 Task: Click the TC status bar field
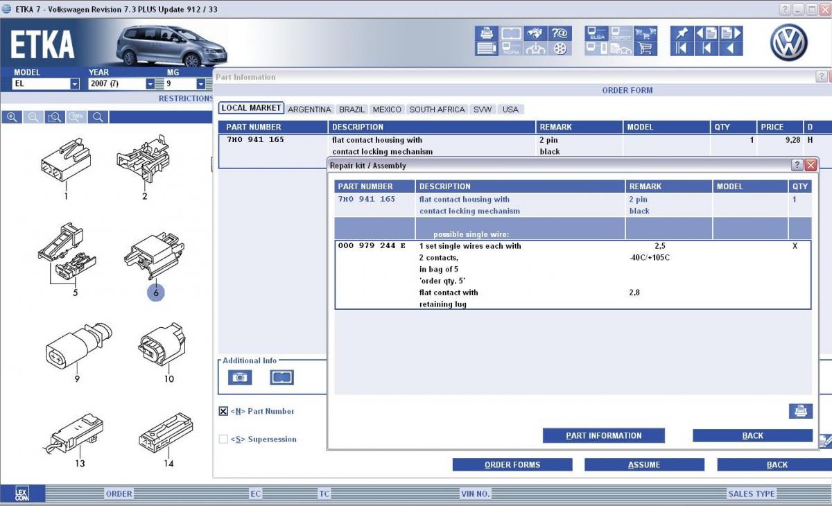(324, 494)
